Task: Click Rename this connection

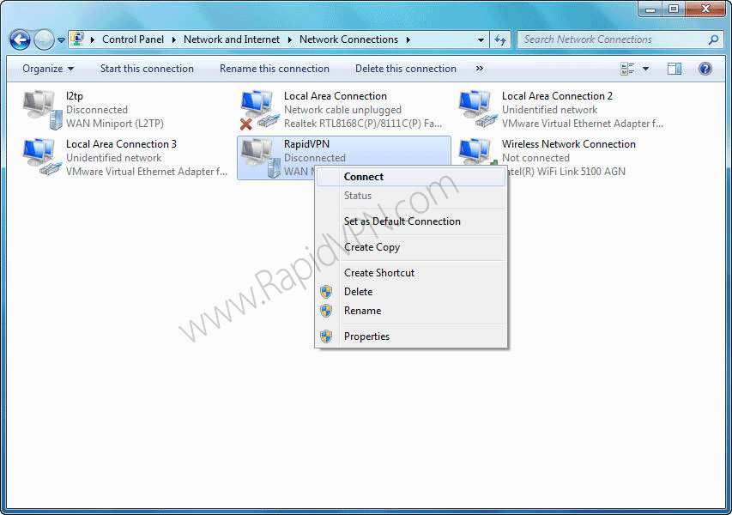Action: [275, 69]
